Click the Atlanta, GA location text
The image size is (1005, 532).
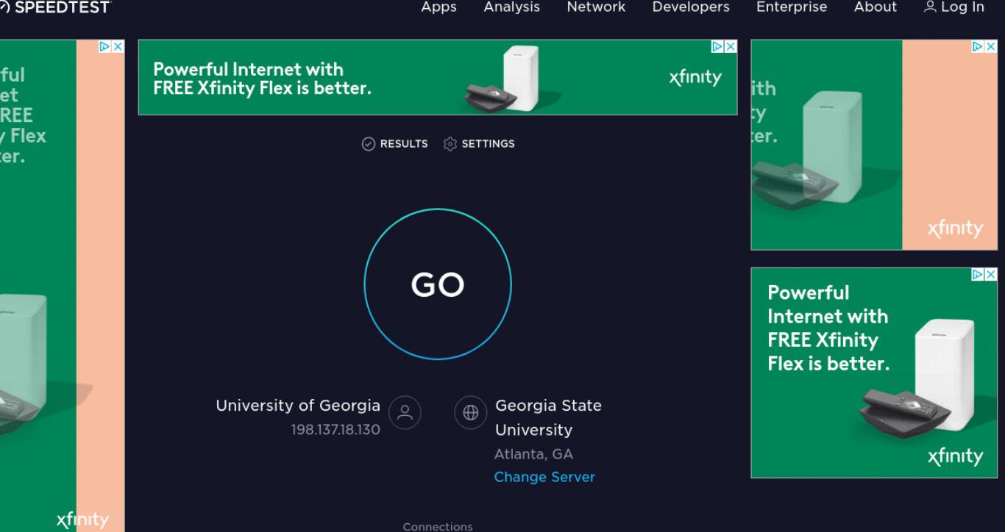(533, 454)
